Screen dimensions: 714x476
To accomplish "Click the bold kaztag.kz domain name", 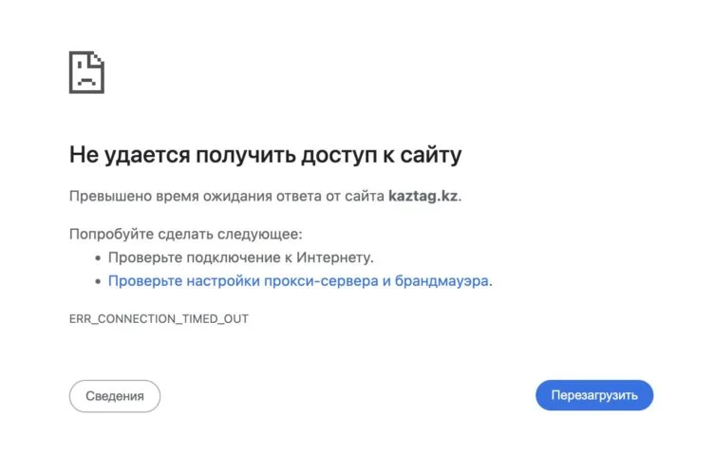I will (423, 196).
